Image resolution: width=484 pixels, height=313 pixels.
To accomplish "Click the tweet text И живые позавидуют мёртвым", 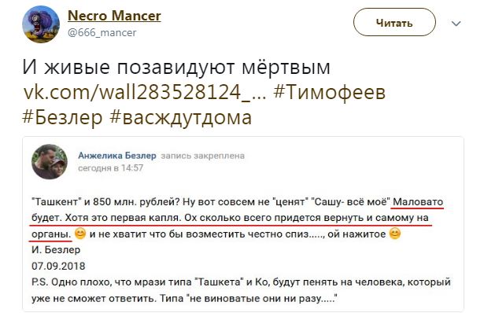I will [176, 67].
